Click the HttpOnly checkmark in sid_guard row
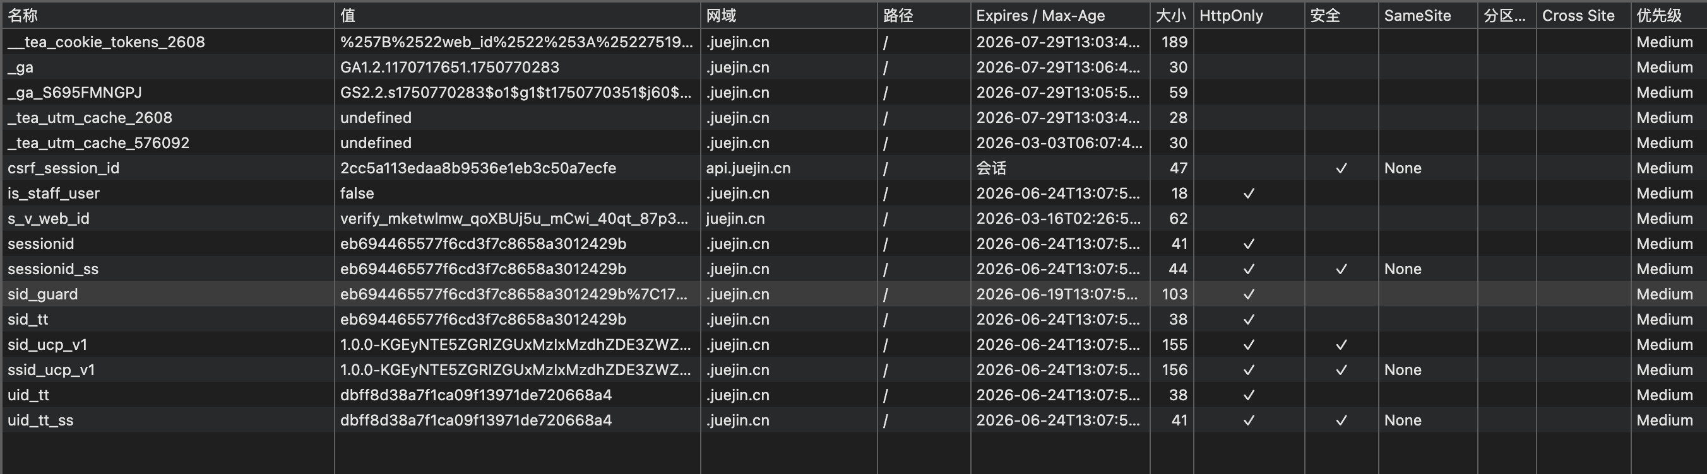Viewport: 1707px width, 474px height. click(1249, 294)
